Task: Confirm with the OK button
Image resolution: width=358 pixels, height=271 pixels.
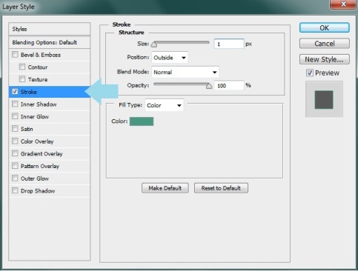Action: click(325, 28)
